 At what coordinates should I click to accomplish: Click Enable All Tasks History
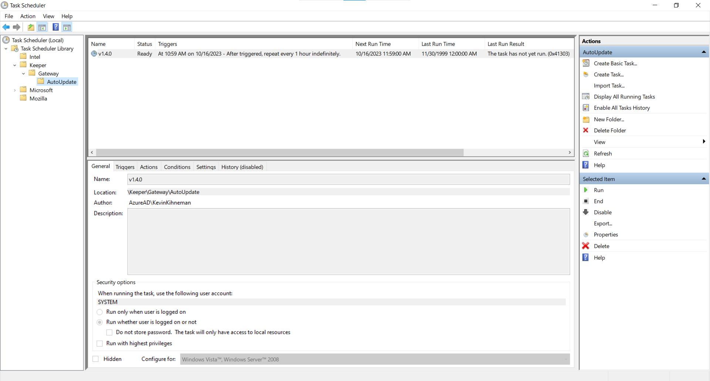621,108
